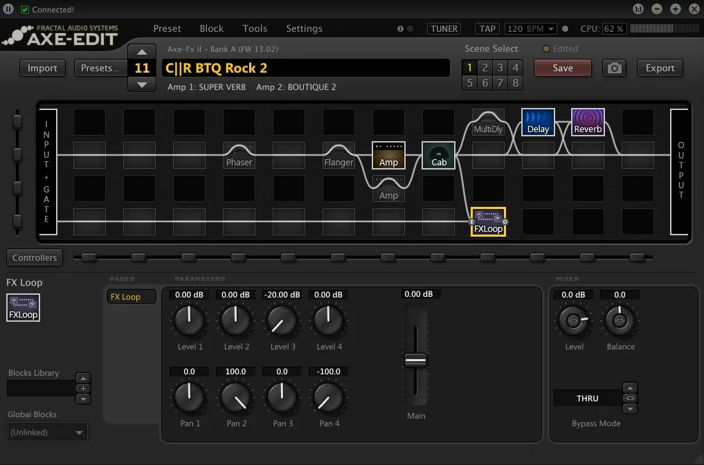The image size is (704, 465).
Task: Step to next preset with down arrow
Action: tap(142, 84)
